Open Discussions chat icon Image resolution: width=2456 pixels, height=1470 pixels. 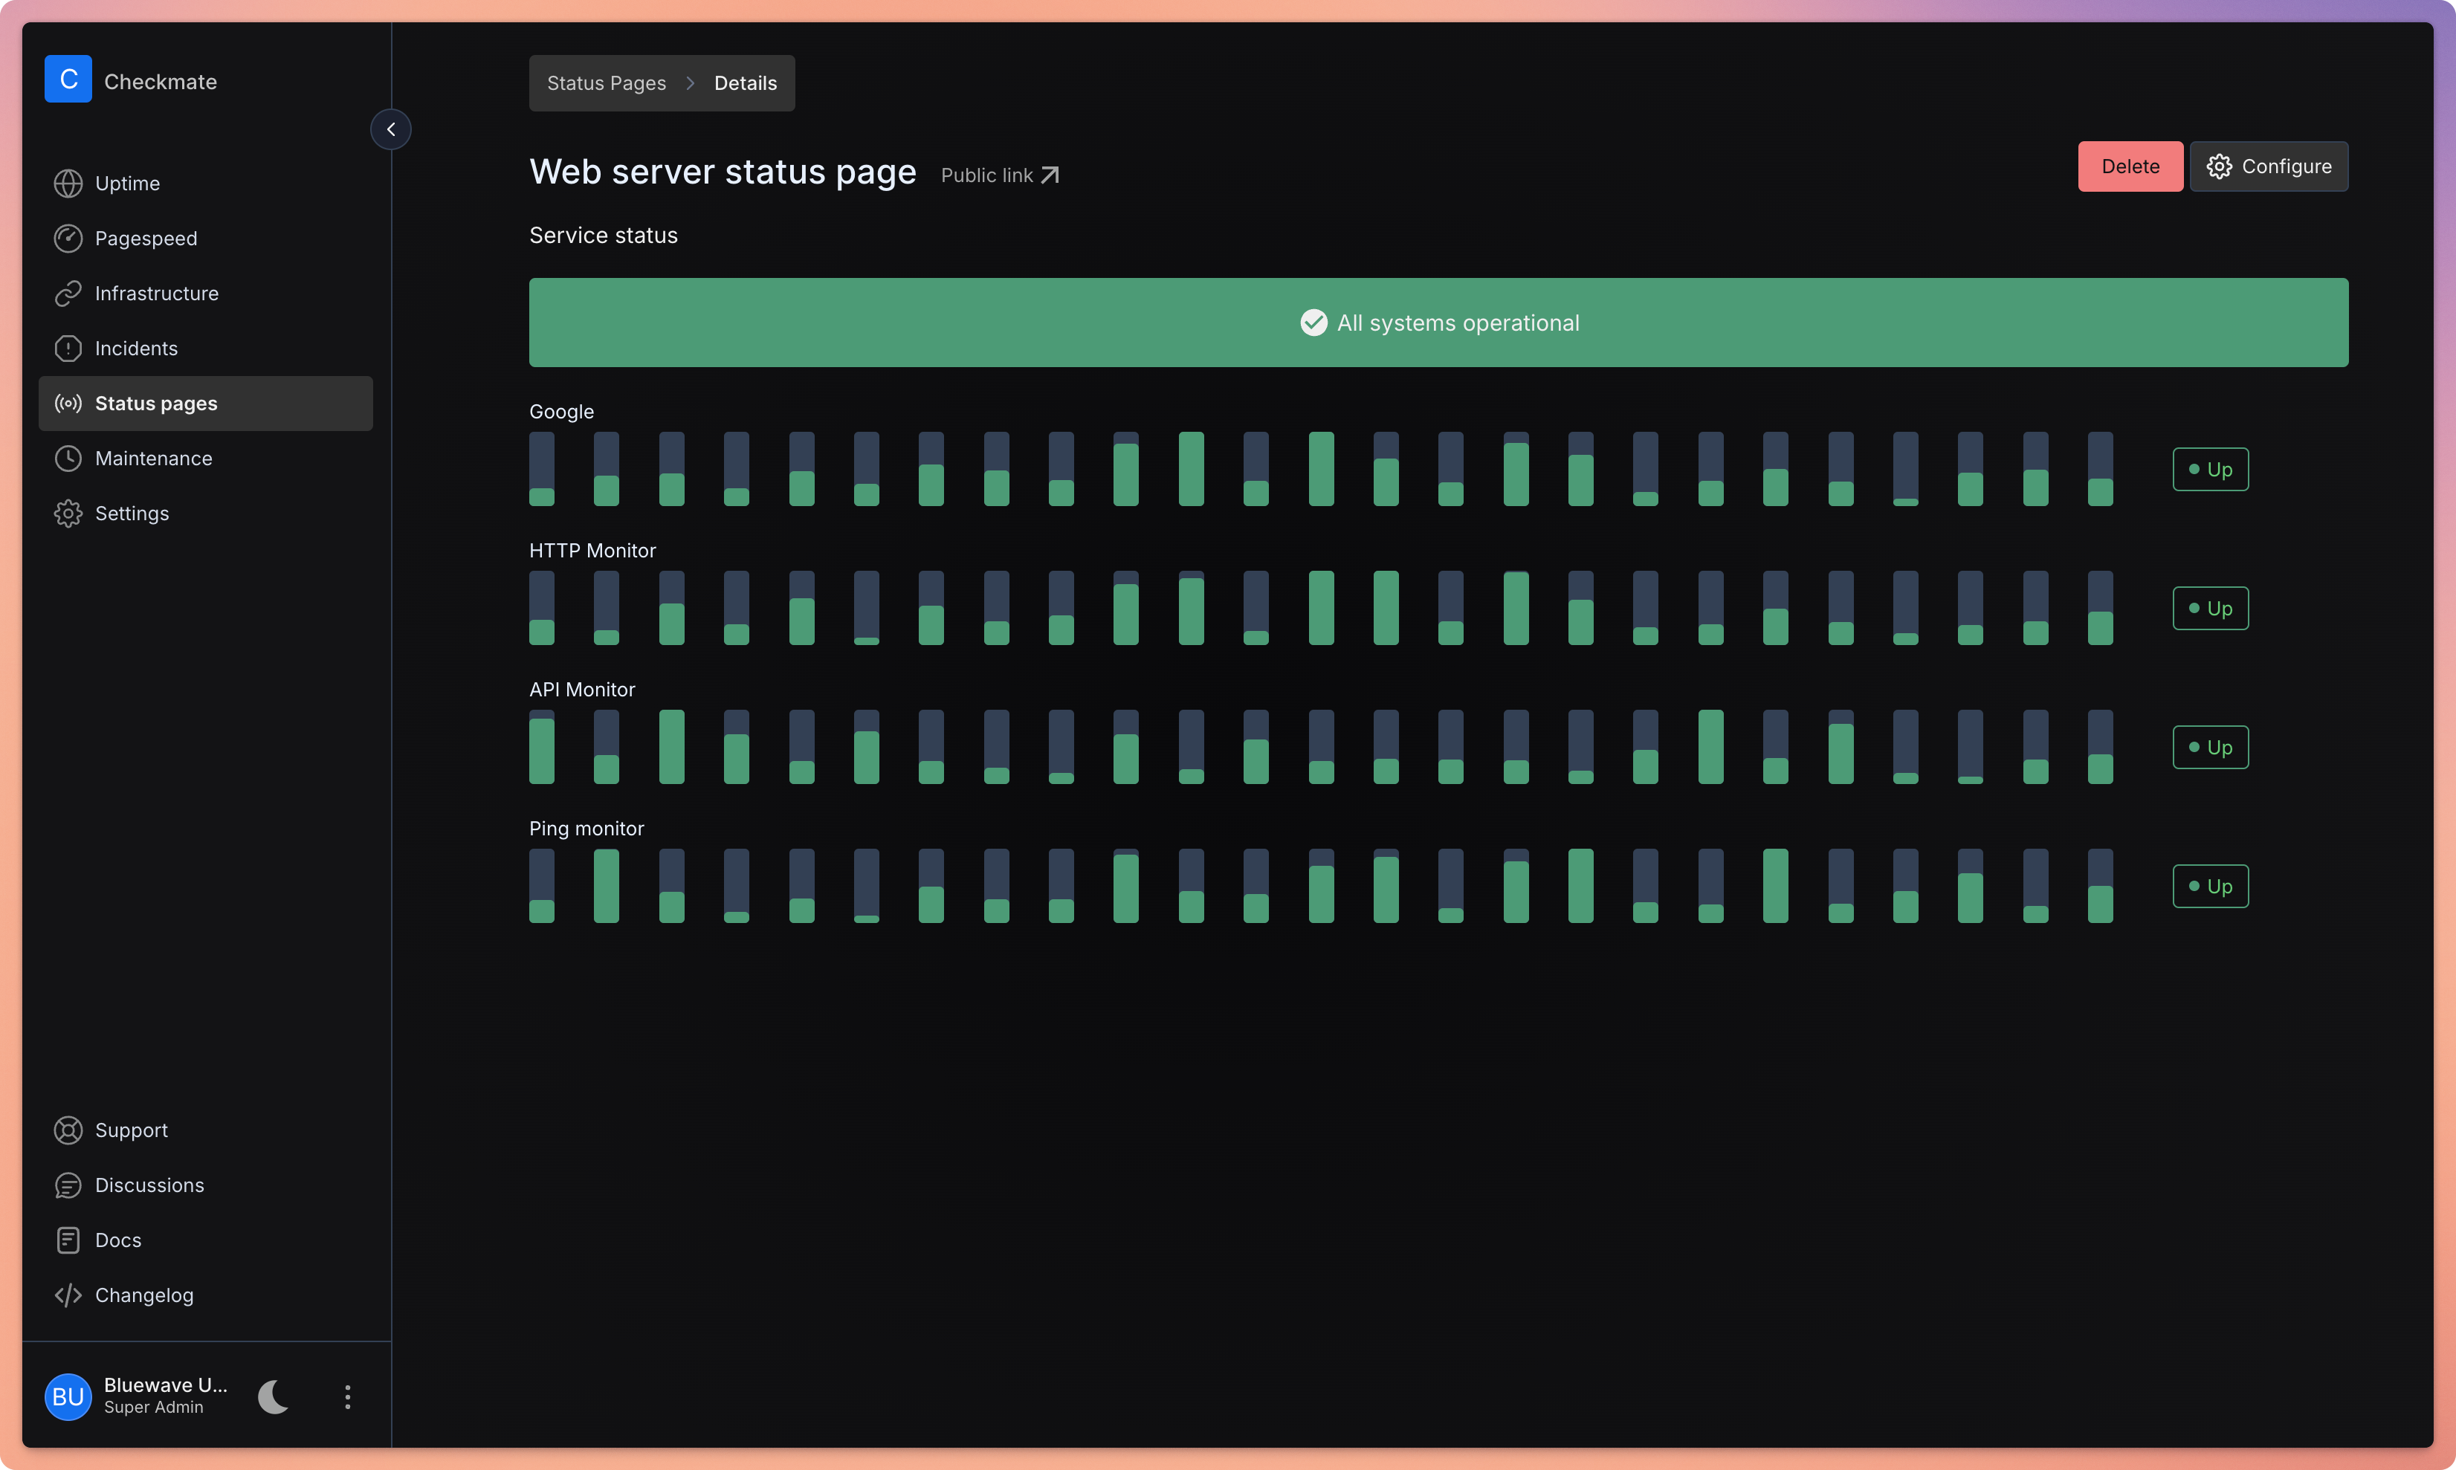[x=68, y=1185]
